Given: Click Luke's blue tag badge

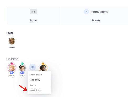Looking at the screenshot, I should click(12, 73).
